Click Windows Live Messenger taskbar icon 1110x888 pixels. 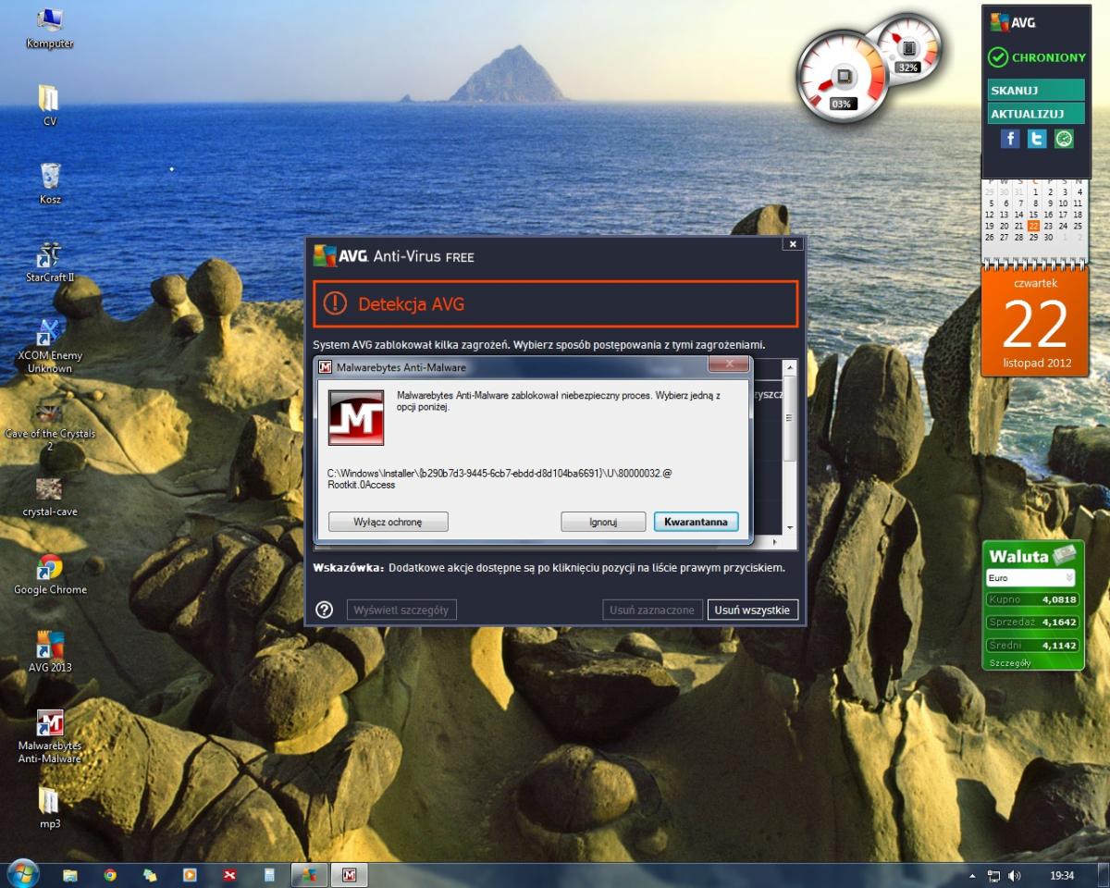coord(150,874)
